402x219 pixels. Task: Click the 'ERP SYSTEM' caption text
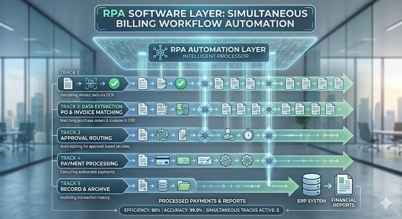point(311,201)
